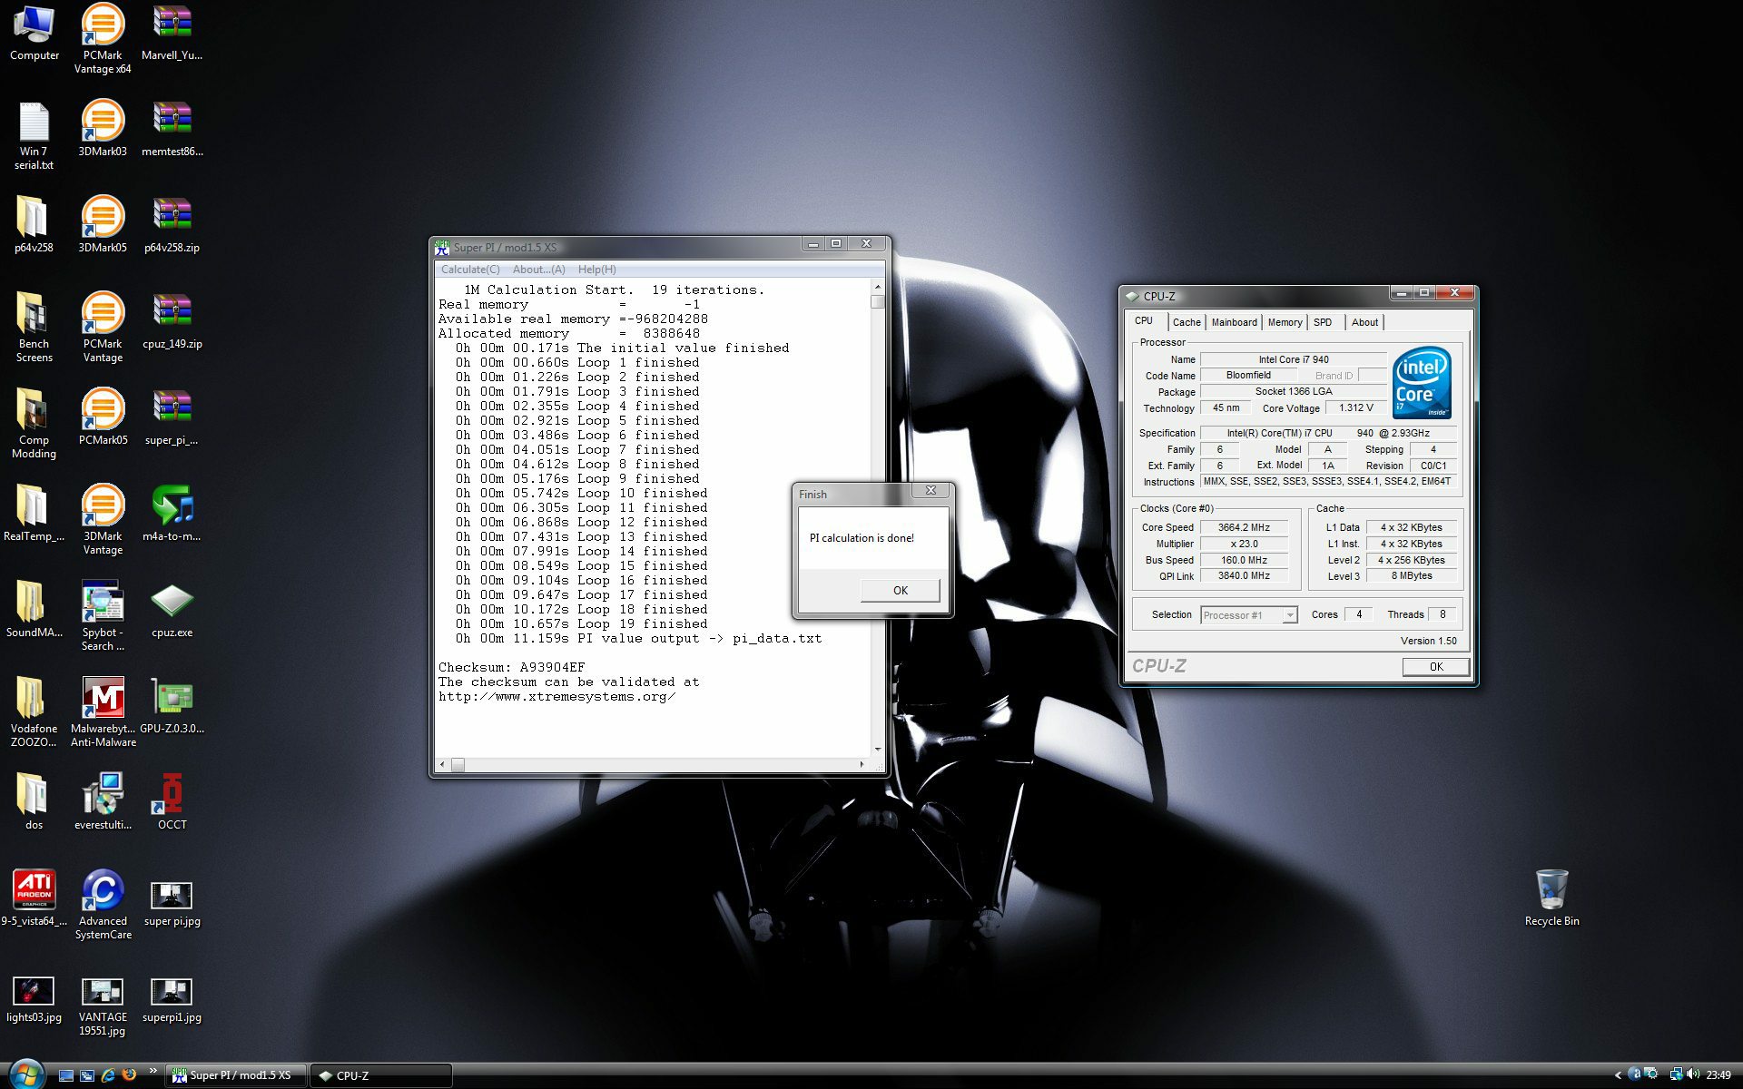Select the Spybot - Search desktop icon
The image size is (1743, 1089).
[103, 615]
